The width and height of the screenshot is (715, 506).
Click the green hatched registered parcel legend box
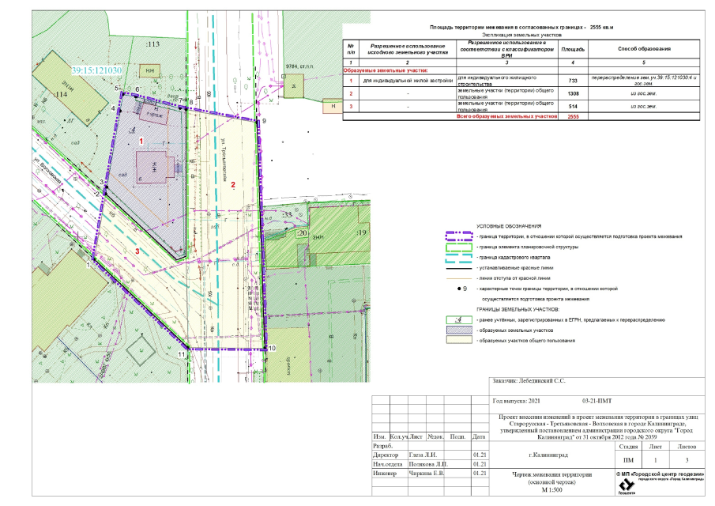[x=459, y=319]
